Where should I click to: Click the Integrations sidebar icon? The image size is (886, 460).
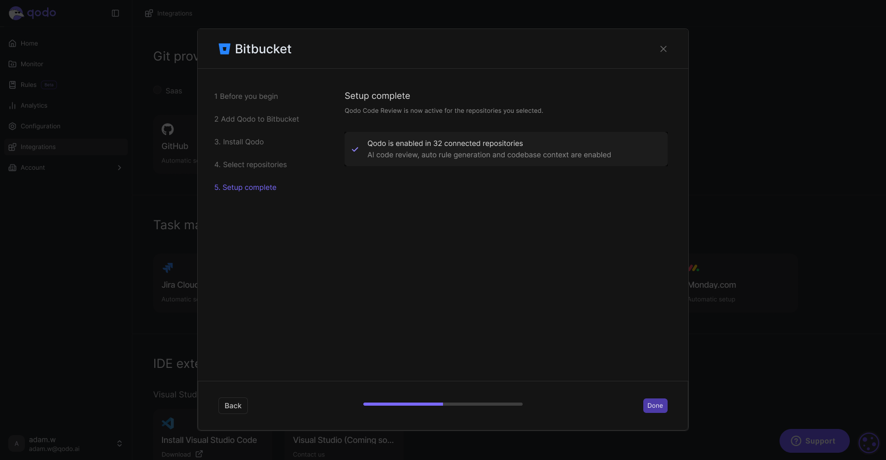(12, 147)
